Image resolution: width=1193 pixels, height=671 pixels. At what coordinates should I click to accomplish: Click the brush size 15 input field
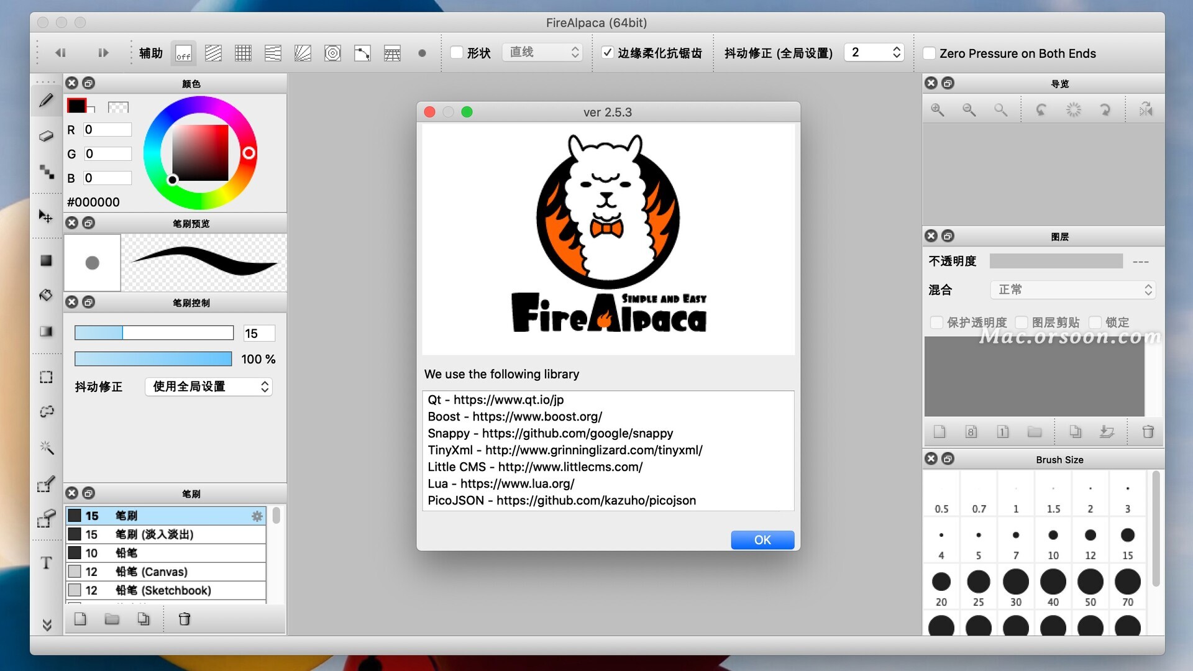[258, 333]
